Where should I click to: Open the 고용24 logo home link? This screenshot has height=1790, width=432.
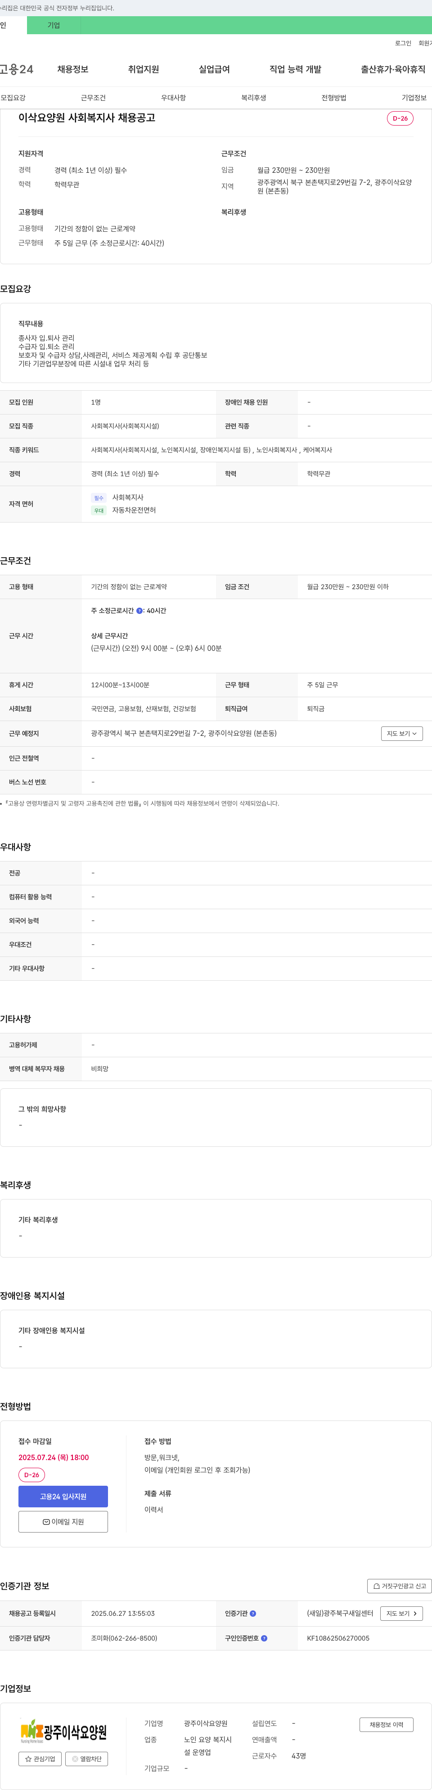pos(16,69)
